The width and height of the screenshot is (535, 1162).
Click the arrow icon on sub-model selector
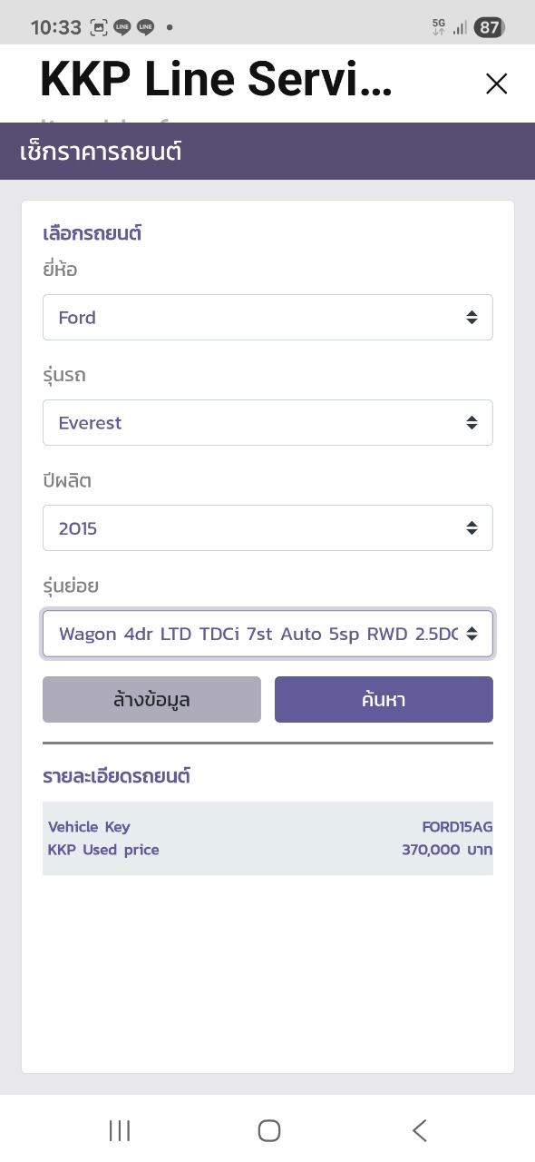pyautogui.click(x=472, y=634)
